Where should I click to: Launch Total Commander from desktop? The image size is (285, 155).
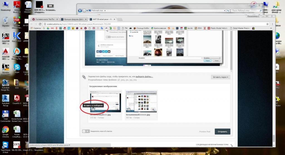5,115
